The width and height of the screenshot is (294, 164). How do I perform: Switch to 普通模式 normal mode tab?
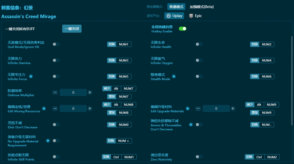click(176, 7)
